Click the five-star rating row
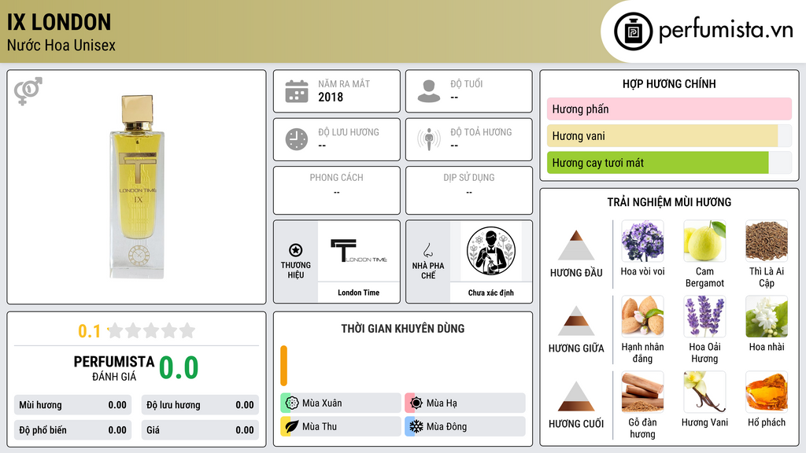Image resolution: width=806 pixels, height=453 pixels. point(152,330)
